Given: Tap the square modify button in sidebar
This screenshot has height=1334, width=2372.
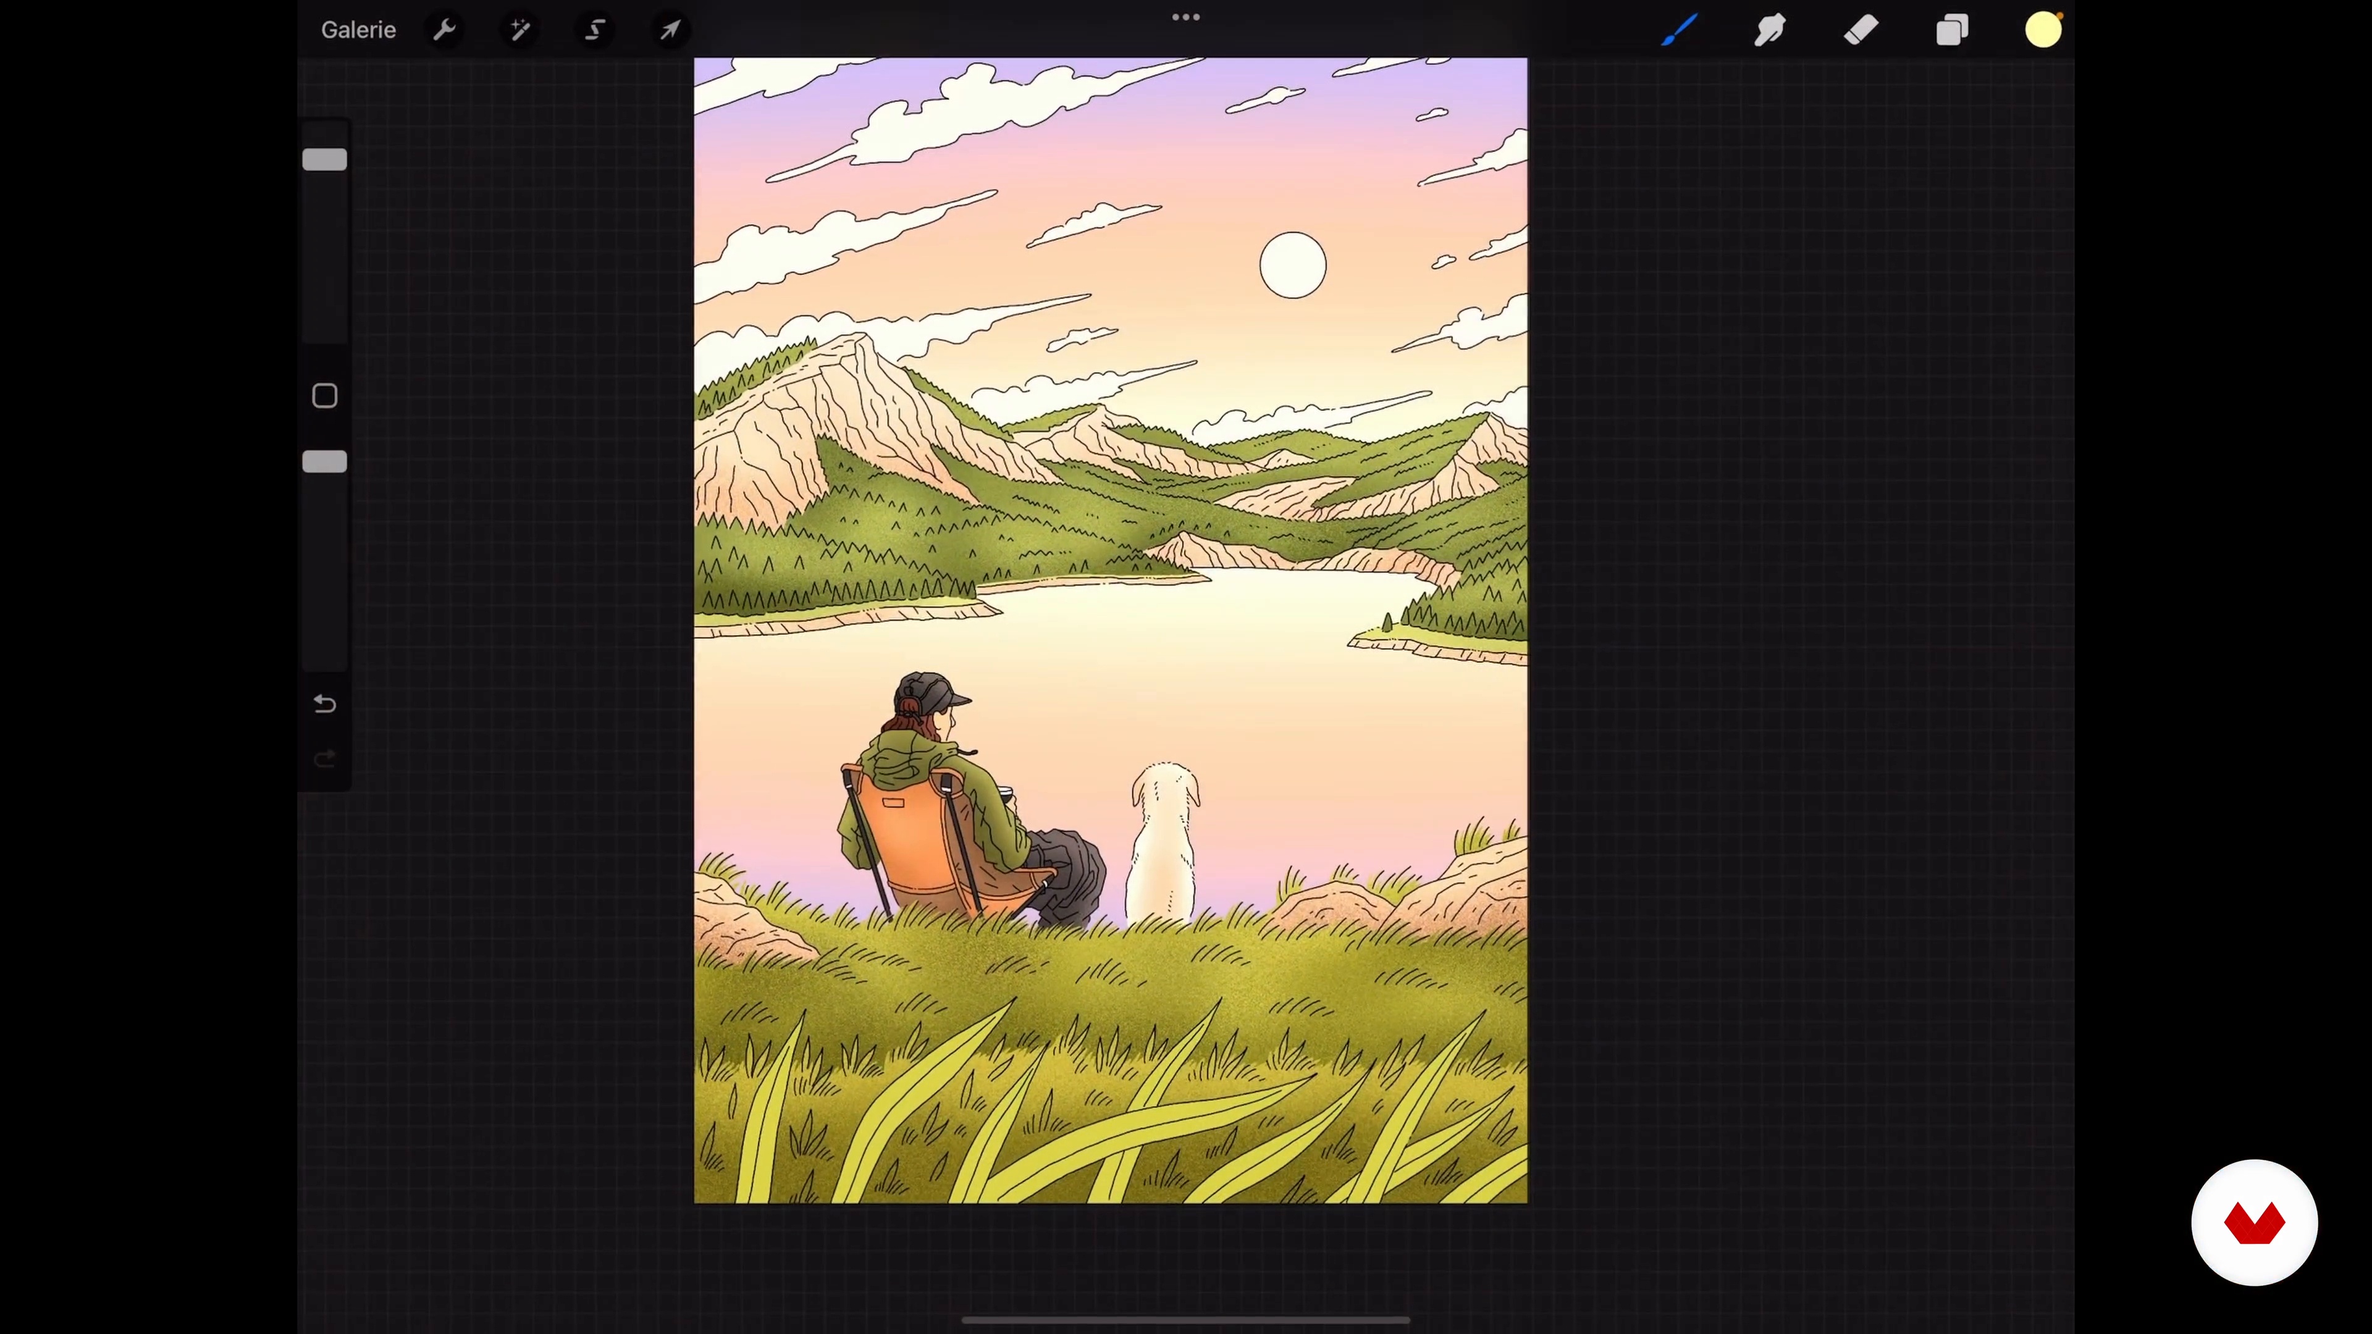Looking at the screenshot, I should click(325, 396).
